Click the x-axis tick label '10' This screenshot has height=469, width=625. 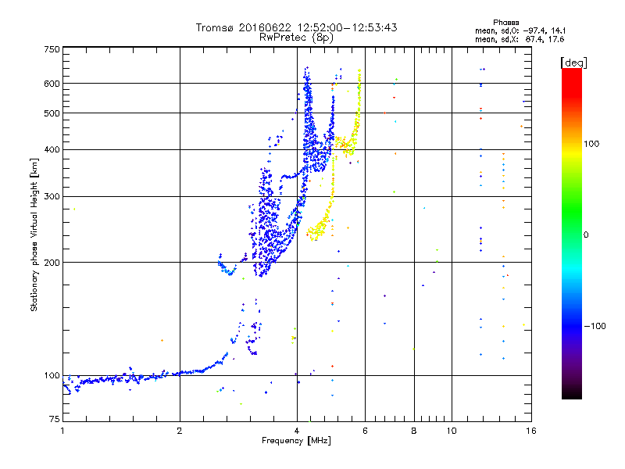[452, 431]
